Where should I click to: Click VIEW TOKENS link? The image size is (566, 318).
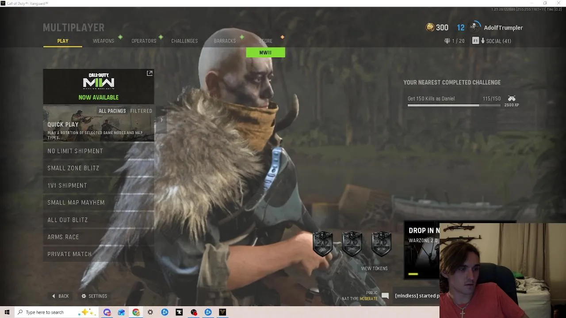[x=374, y=269]
